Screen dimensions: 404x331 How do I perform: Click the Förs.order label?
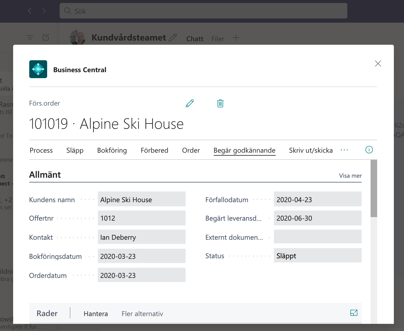point(44,103)
